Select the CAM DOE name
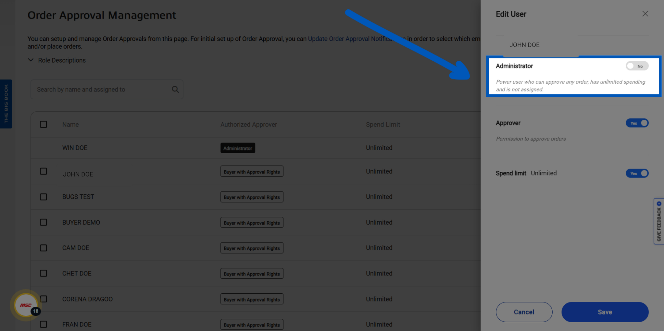This screenshot has height=331, width=664. [76, 248]
